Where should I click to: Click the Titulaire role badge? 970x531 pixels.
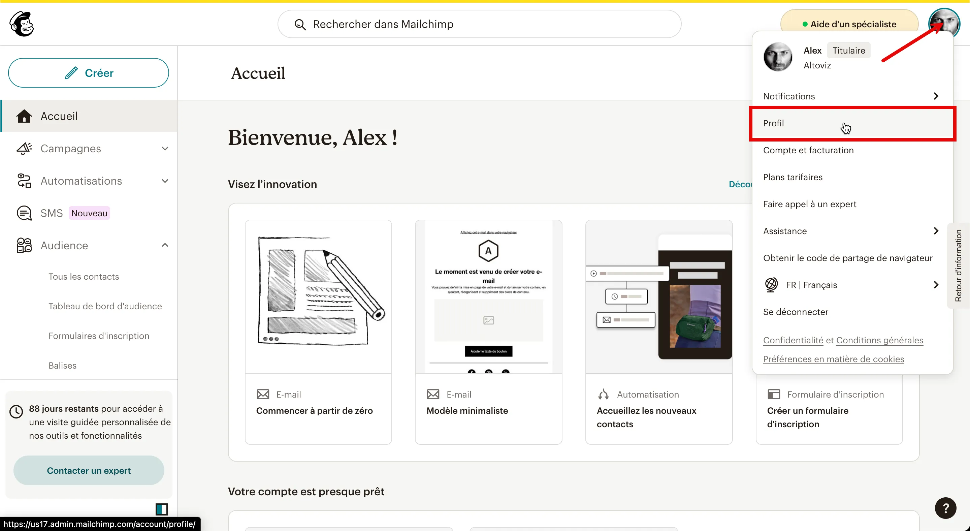coord(849,50)
